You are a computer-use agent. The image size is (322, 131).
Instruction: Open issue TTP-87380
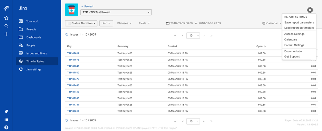(73, 98)
